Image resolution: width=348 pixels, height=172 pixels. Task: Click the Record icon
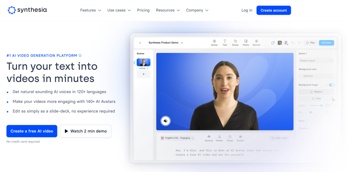[256, 42]
